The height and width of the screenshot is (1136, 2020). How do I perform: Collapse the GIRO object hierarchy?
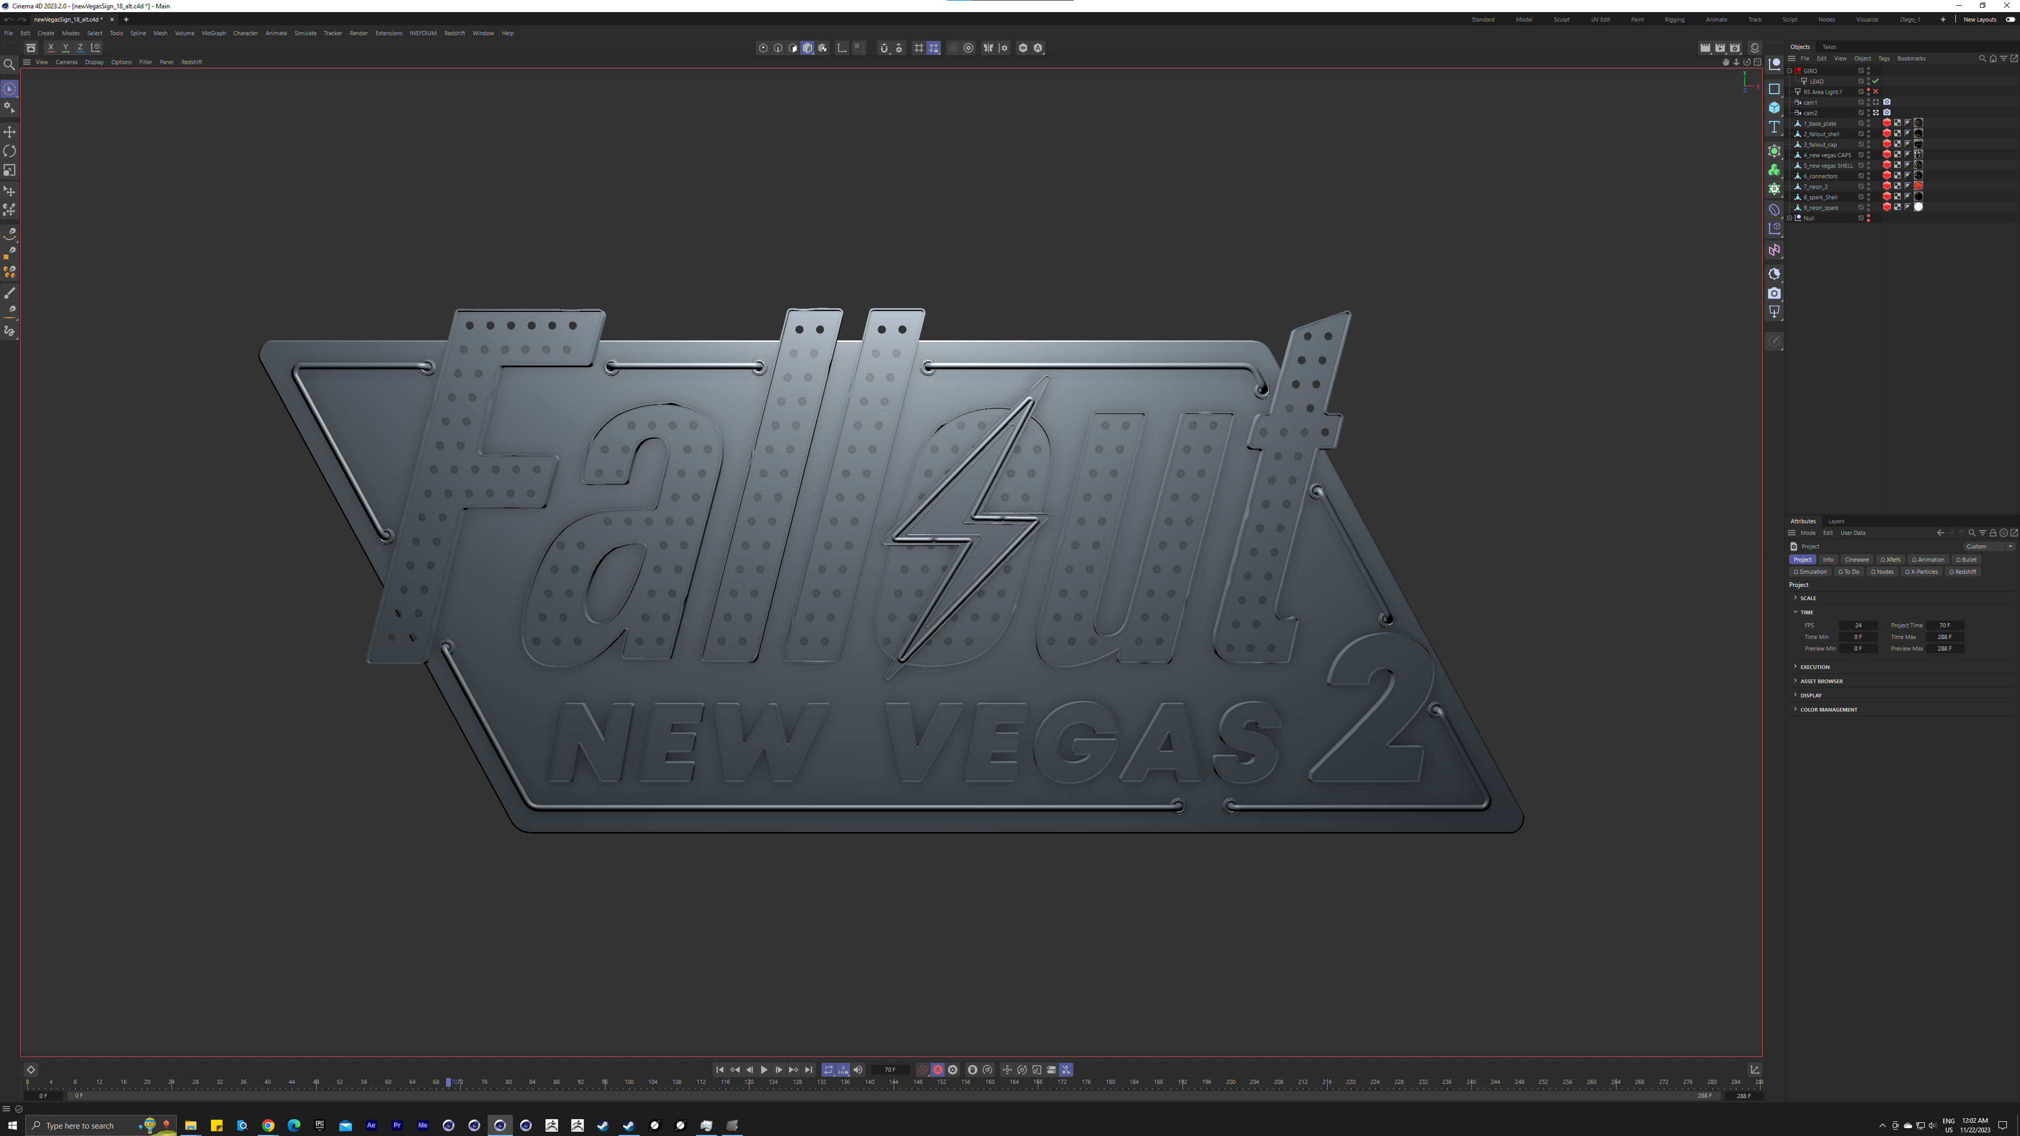[x=1790, y=70]
